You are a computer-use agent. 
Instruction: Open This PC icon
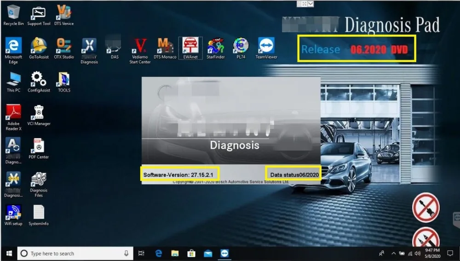click(13, 82)
